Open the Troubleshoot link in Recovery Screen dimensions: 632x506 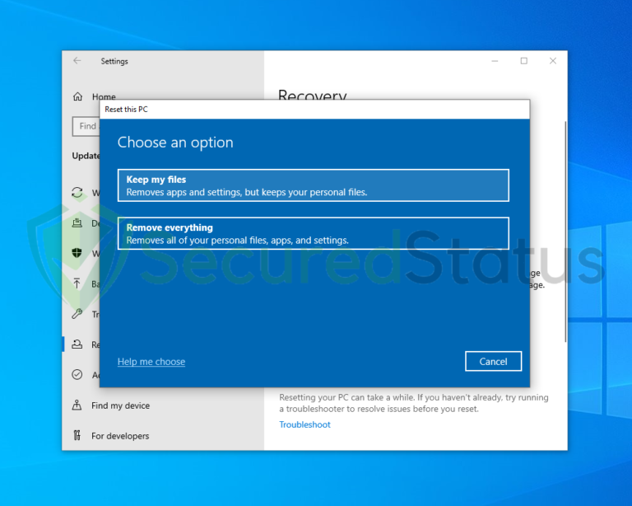pos(304,424)
